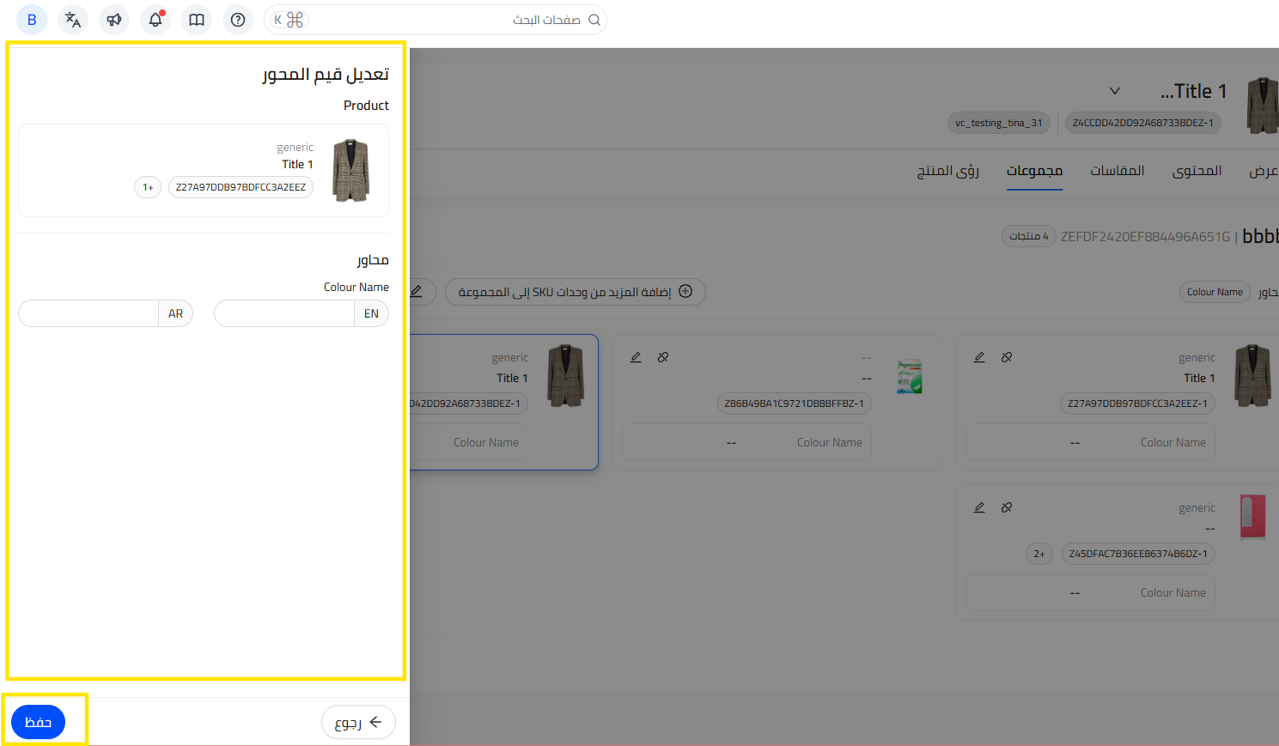
Task: Expand the Title 1 dropdown chevron
Action: click(x=1115, y=91)
